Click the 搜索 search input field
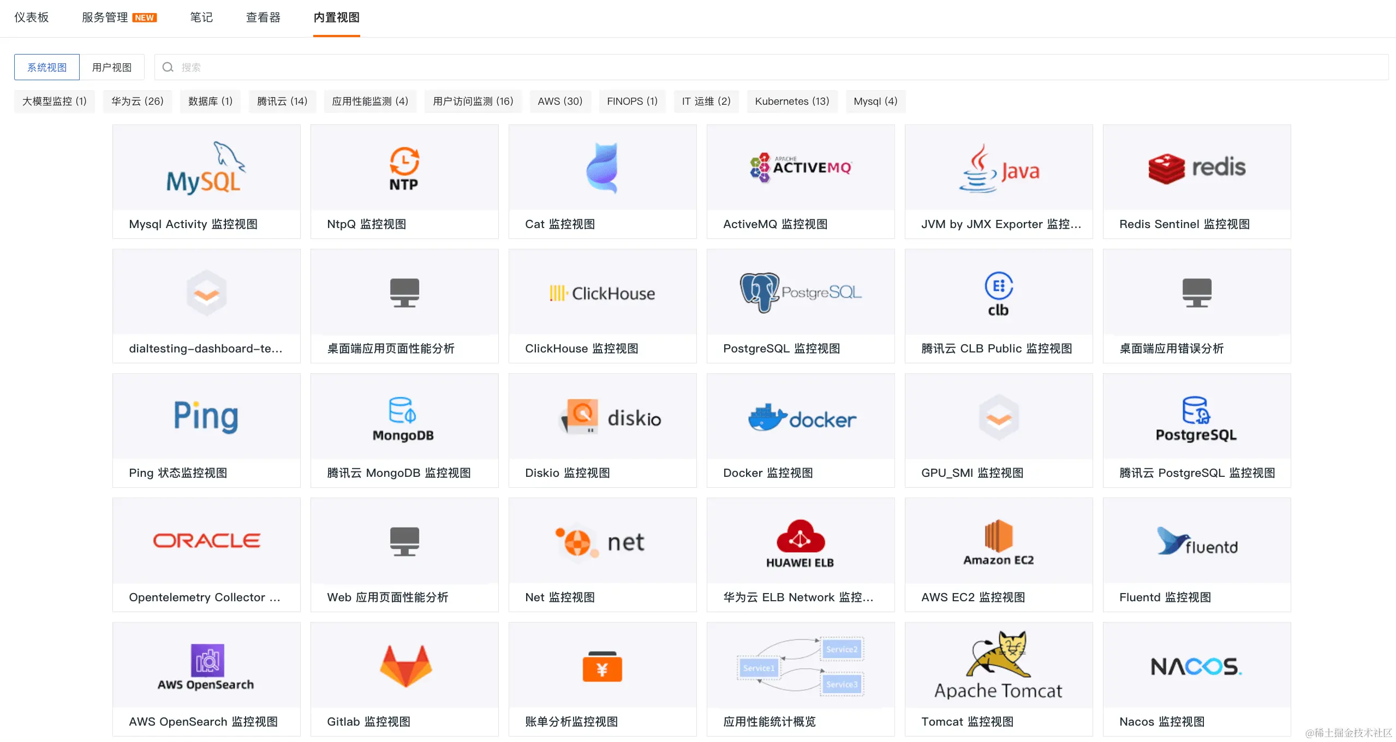The width and height of the screenshot is (1396, 742). 764,67
